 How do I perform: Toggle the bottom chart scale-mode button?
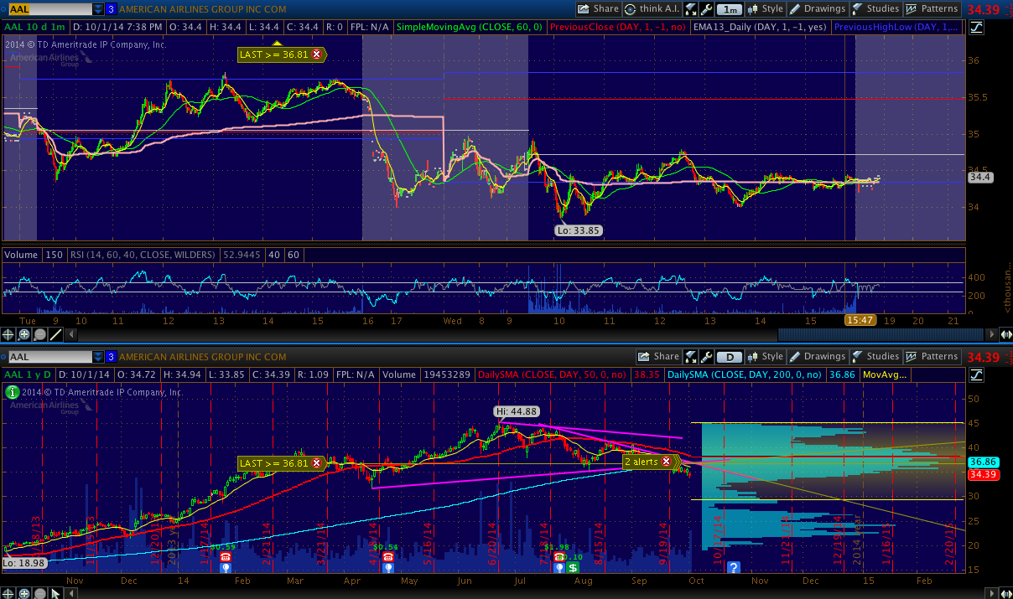[x=976, y=375]
